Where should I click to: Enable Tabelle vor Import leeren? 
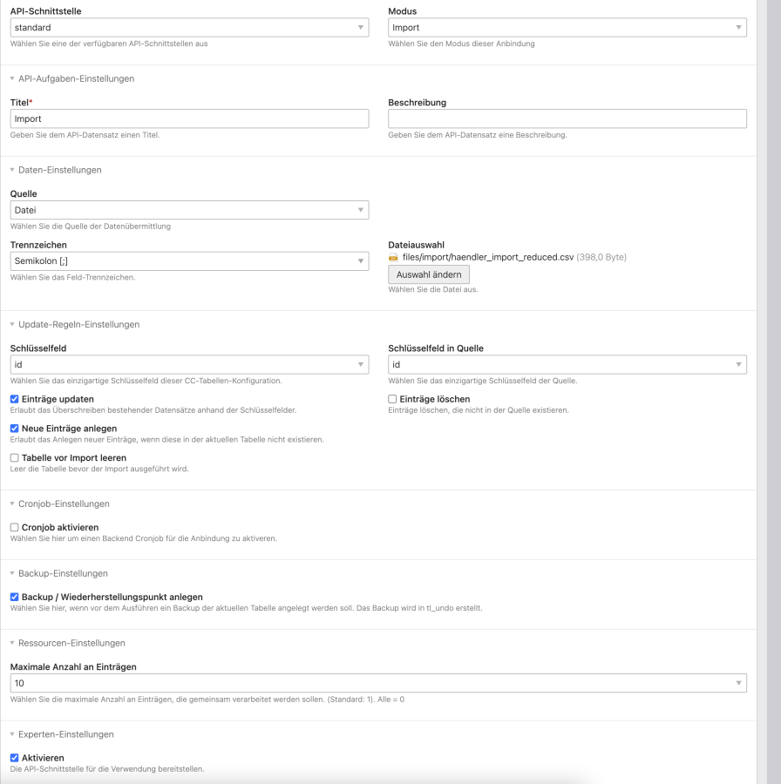tap(15, 458)
